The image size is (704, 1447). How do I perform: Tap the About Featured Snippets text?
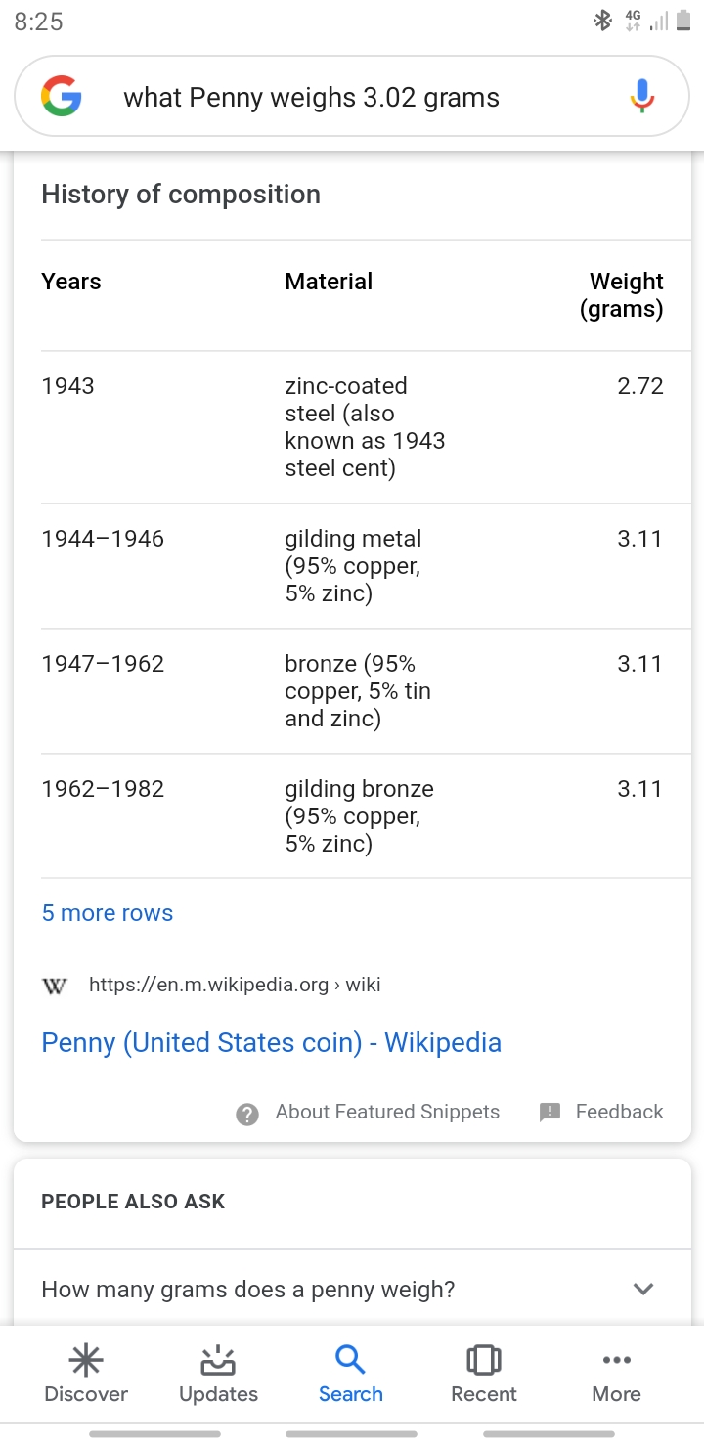(x=387, y=1112)
